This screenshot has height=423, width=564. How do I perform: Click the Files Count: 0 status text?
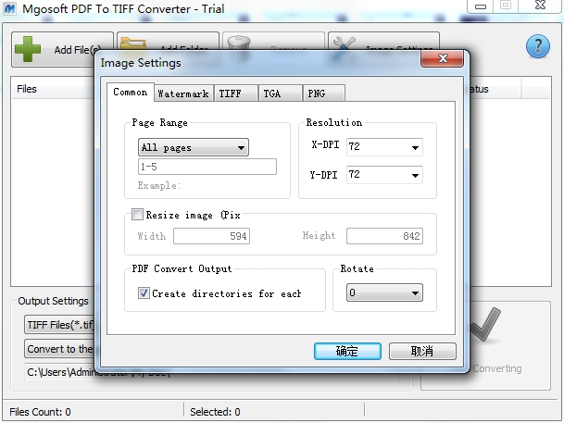(x=40, y=412)
